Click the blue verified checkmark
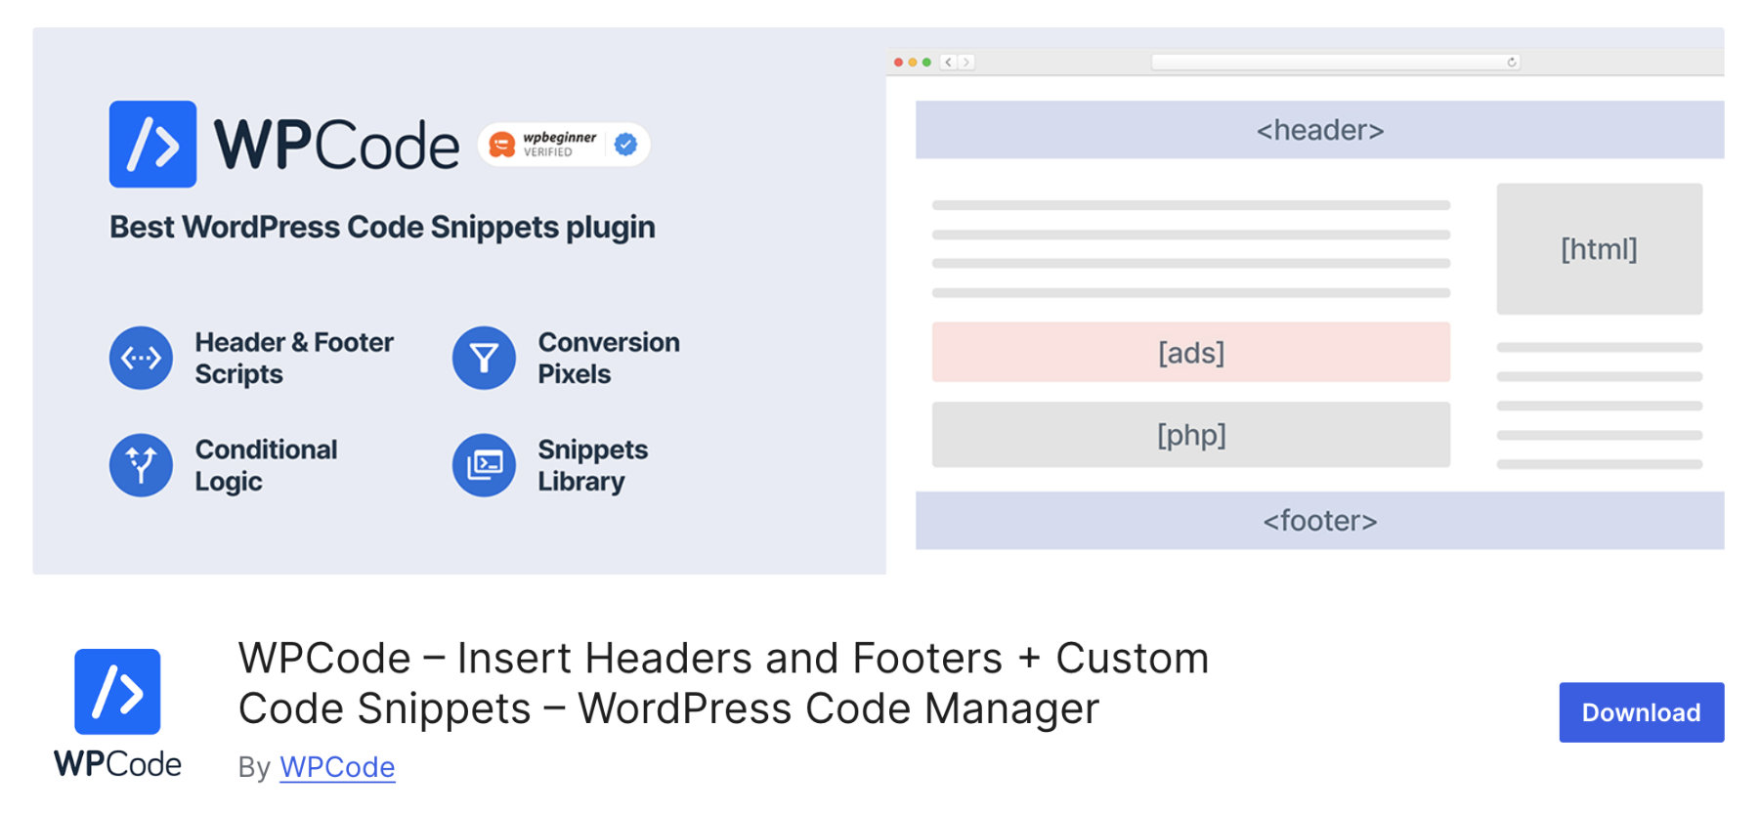Viewport: 1759px width, 814px height. [x=625, y=145]
